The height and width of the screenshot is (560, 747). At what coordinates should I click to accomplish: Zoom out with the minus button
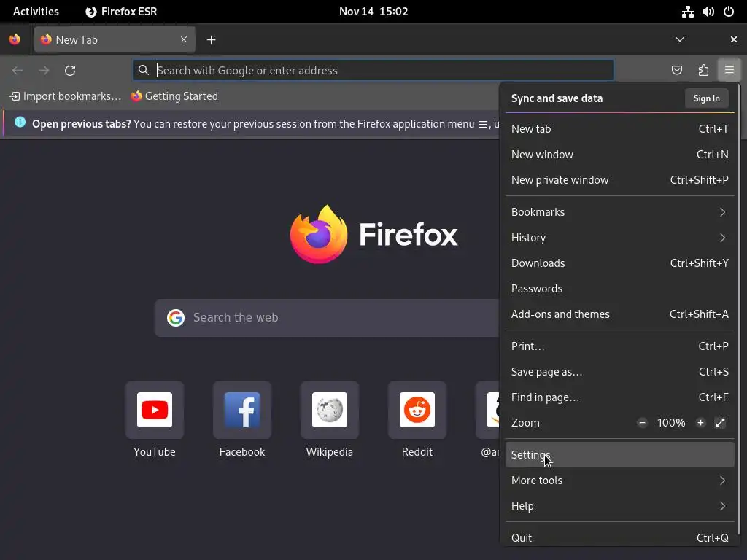tap(642, 423)
